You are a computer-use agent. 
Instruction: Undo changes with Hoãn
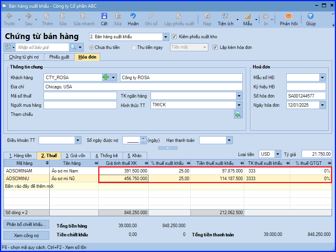click(x=133, y=19)
